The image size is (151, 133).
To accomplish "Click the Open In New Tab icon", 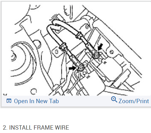I will click(9, 101).
